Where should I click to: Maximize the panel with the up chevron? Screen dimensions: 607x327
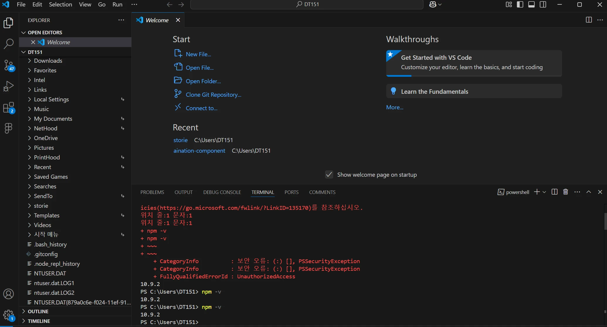[x=589, y=192]
